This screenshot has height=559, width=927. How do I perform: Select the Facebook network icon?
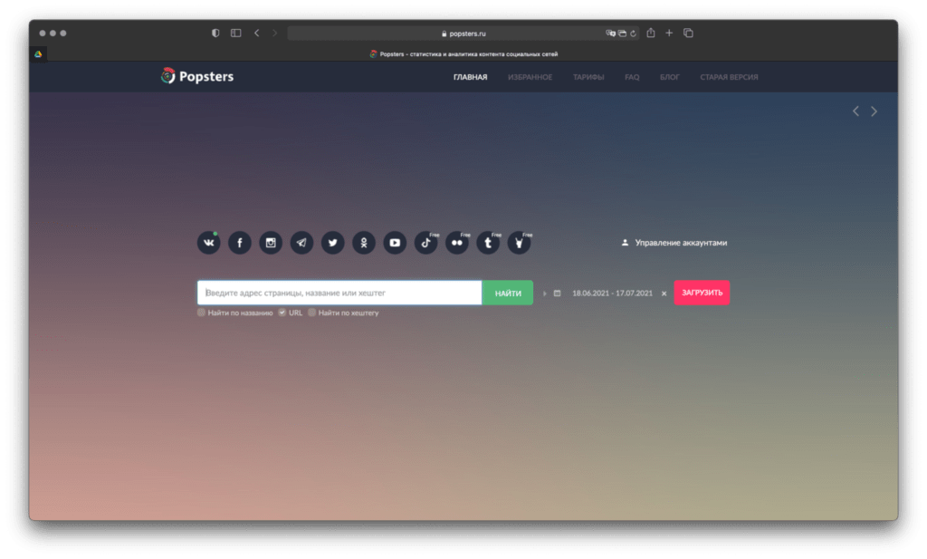[240, 243]
